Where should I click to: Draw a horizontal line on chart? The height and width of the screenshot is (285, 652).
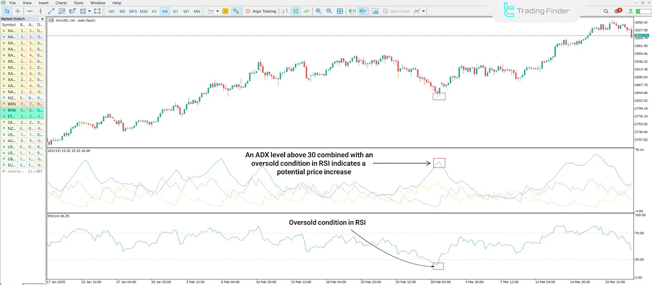tap(30, 11)
